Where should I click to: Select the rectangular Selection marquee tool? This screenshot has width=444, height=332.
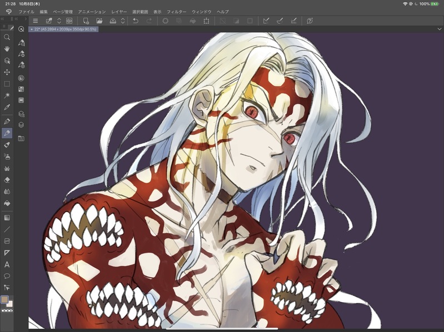[7, 84]
